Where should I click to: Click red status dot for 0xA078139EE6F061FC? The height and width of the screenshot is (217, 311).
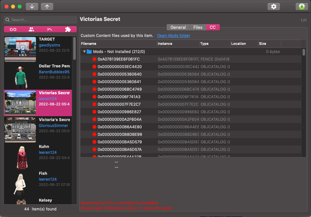click(x=94, y=59)
